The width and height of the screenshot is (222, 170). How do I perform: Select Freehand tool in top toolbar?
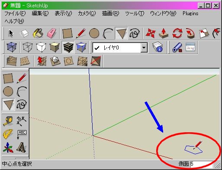135,33
